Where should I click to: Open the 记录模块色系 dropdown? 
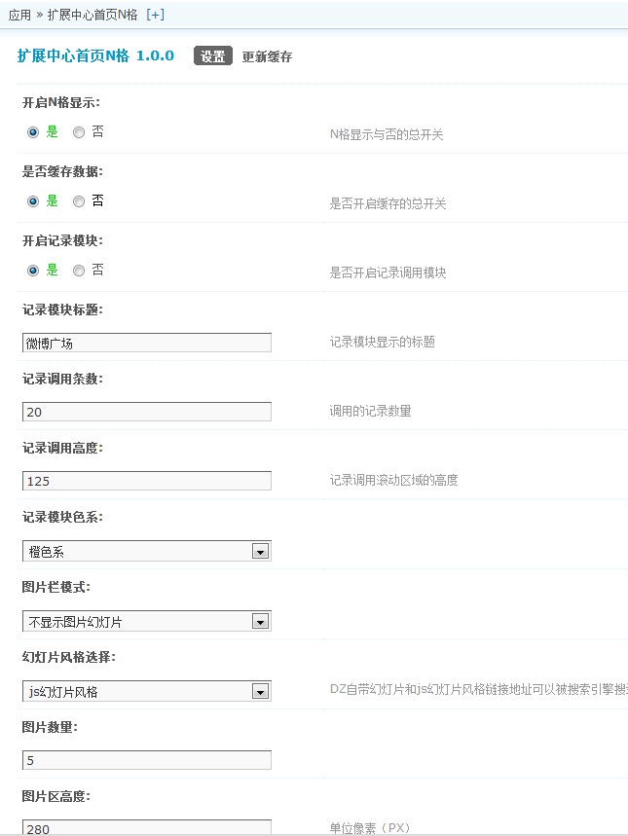[147, 551]
